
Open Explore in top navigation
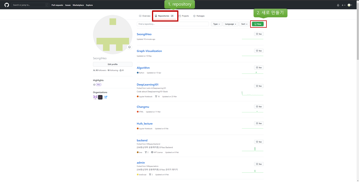tap(89, 5)
